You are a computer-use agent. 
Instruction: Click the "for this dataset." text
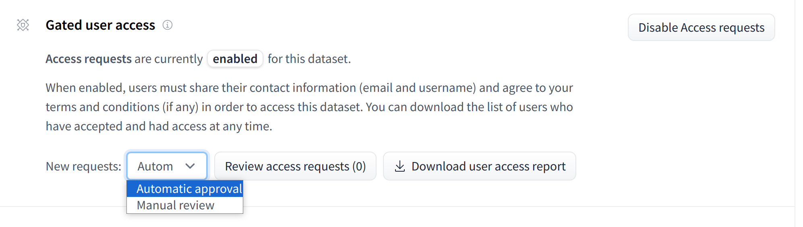(309, 59)
